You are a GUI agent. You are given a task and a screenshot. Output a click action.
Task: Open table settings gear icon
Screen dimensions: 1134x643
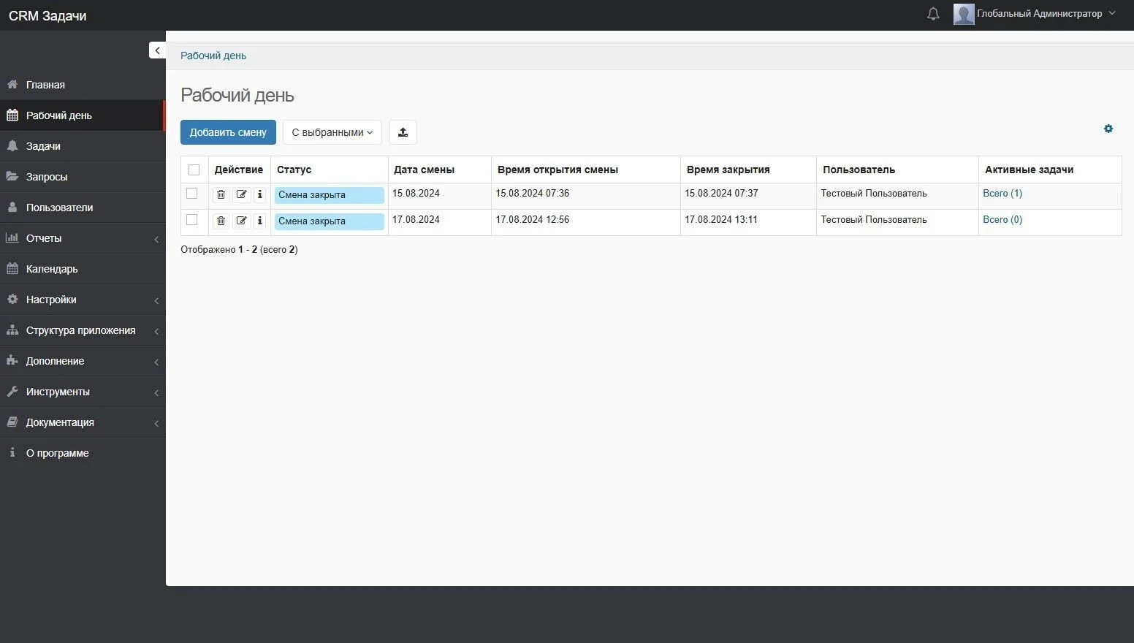1108,129
